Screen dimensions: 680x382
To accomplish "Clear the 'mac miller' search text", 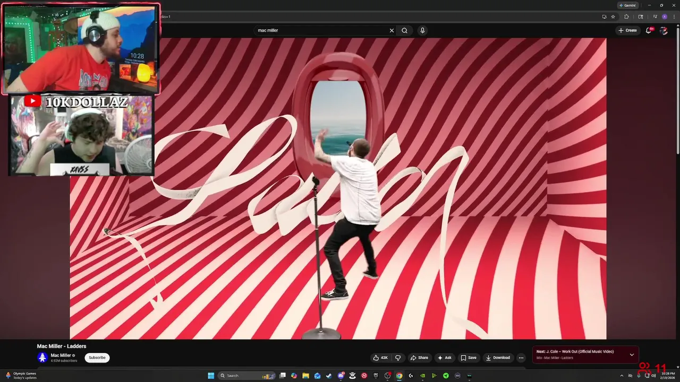I will click(392, 30).
